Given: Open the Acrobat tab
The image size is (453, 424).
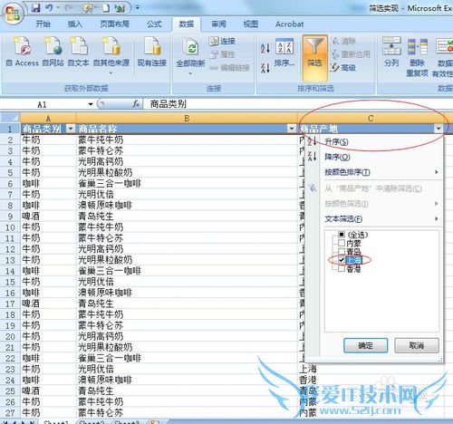Looking at the screenshot, I should coord(290,24).
